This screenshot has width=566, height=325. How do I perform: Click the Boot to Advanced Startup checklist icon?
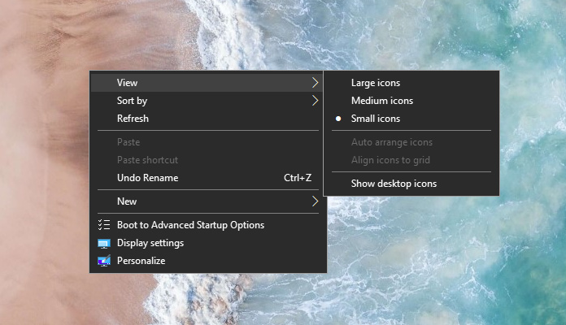pyautogui.click(x=104, y=225)
